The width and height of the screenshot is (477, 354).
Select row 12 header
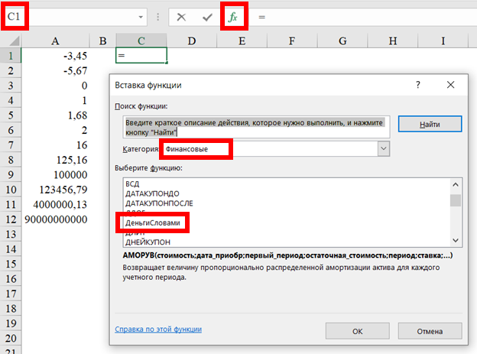coord(11,219)
